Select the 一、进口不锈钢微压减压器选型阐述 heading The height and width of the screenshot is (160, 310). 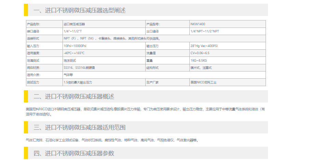click(x=80, y=11)
